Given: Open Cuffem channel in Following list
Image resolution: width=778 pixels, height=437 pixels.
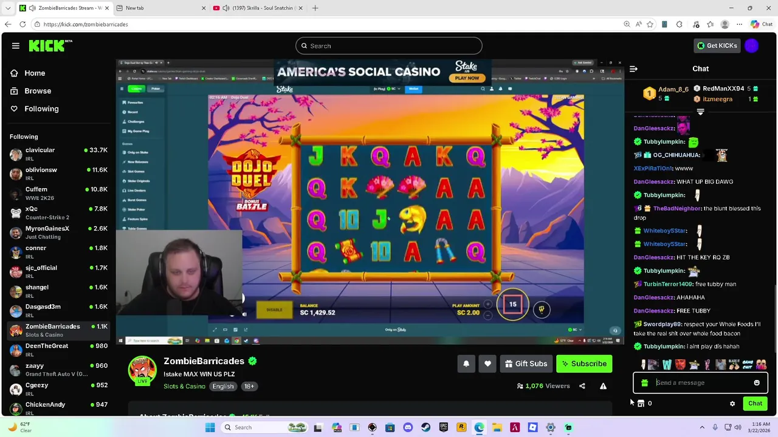Looking at the screenshot, I should pyautogui.click(x=59, y=193).
